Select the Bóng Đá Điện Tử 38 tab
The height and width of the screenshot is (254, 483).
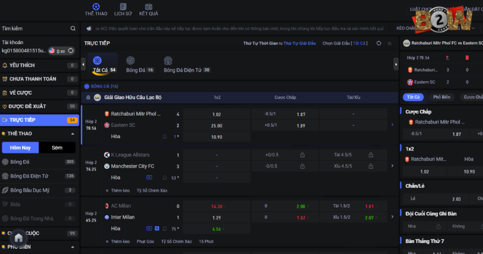pyautogui.click(x=187, y=65)
